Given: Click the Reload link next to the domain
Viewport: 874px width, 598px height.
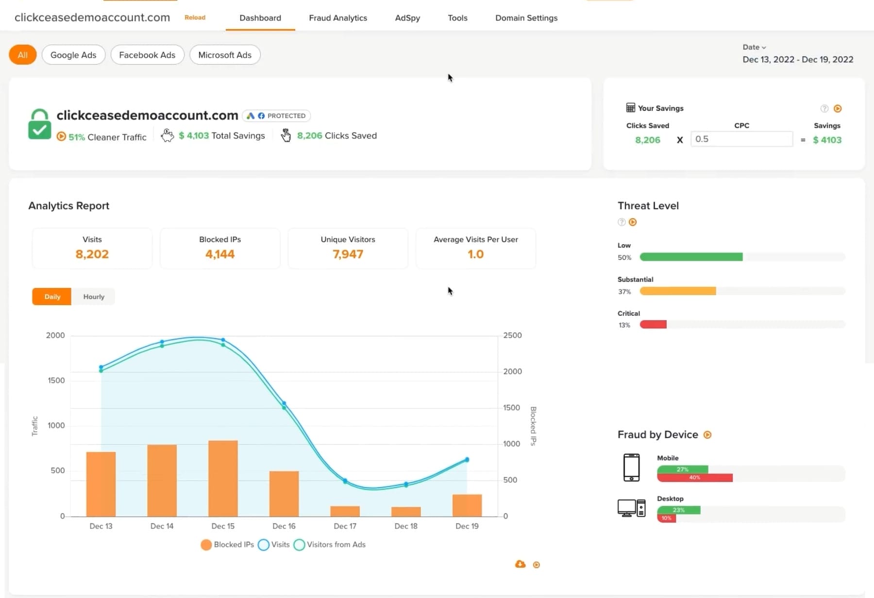Looking at the screenshot, I should [x=195, y=17].
